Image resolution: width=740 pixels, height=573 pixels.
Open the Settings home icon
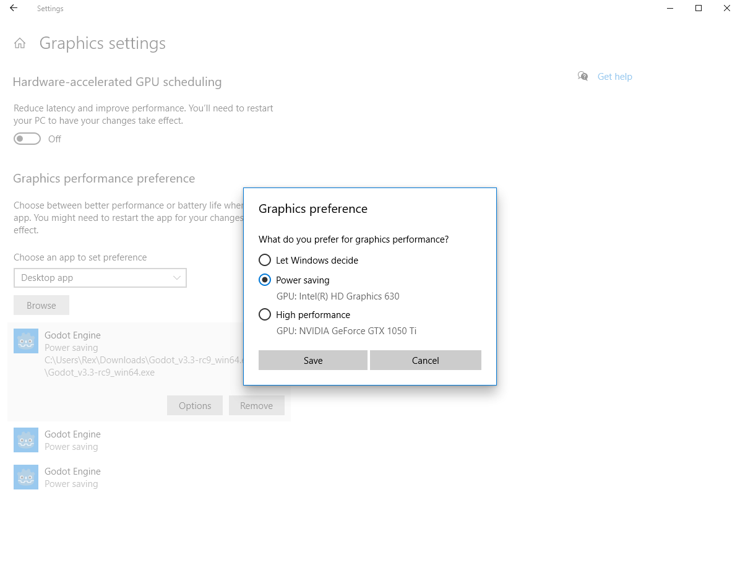(20, 43)
